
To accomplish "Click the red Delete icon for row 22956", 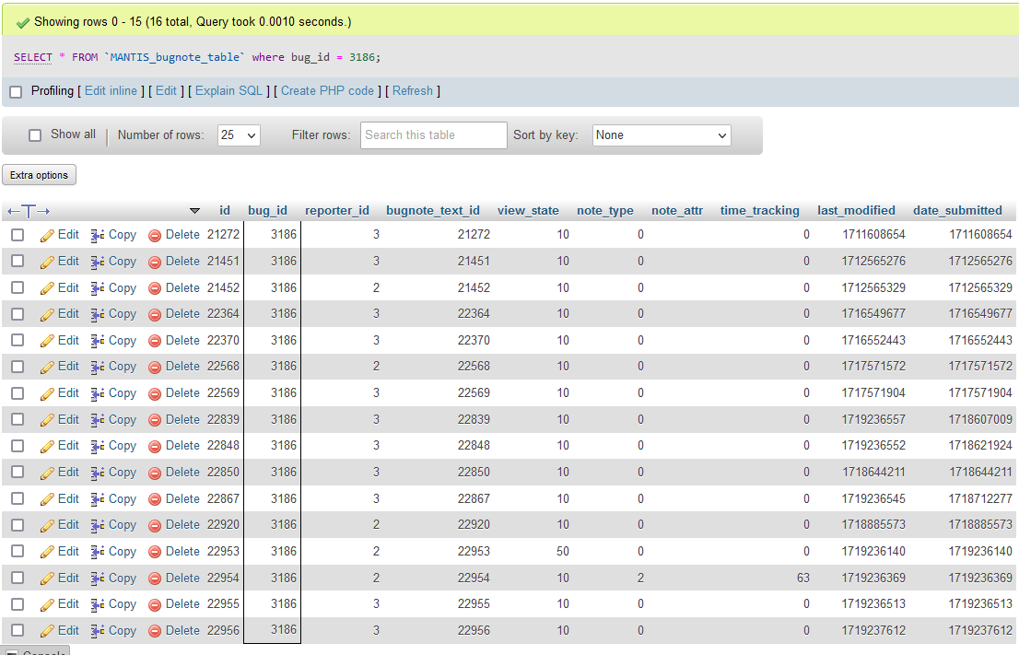I will [x=155, y=631].
